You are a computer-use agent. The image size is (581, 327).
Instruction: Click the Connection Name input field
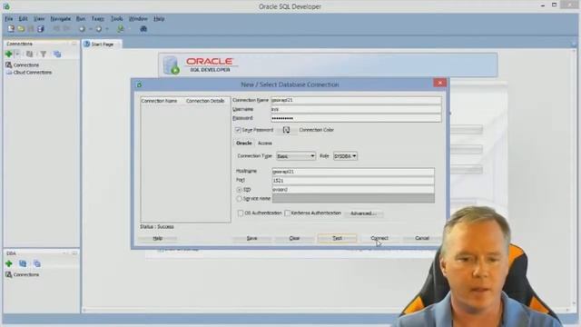(356, 100)
